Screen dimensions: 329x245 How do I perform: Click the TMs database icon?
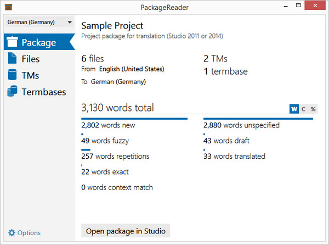(x=13, y=75)
